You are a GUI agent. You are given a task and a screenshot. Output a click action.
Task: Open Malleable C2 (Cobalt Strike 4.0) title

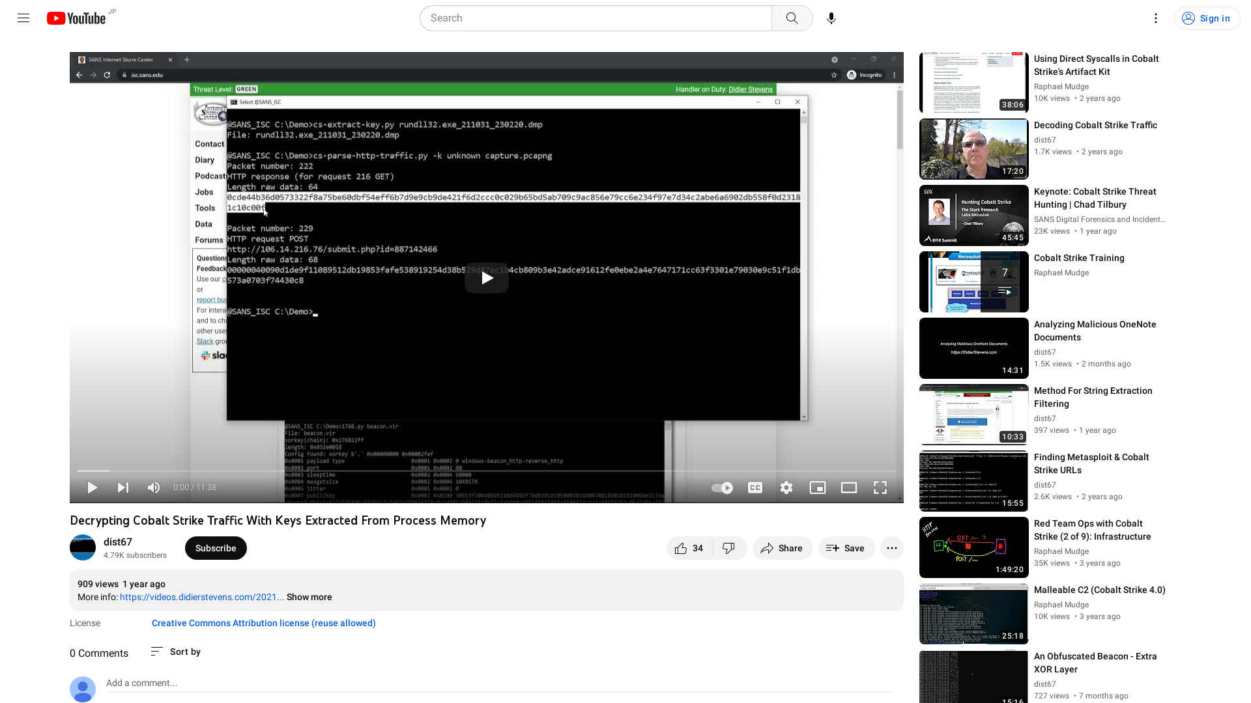pyautogui.click(x=1100, y=590)
